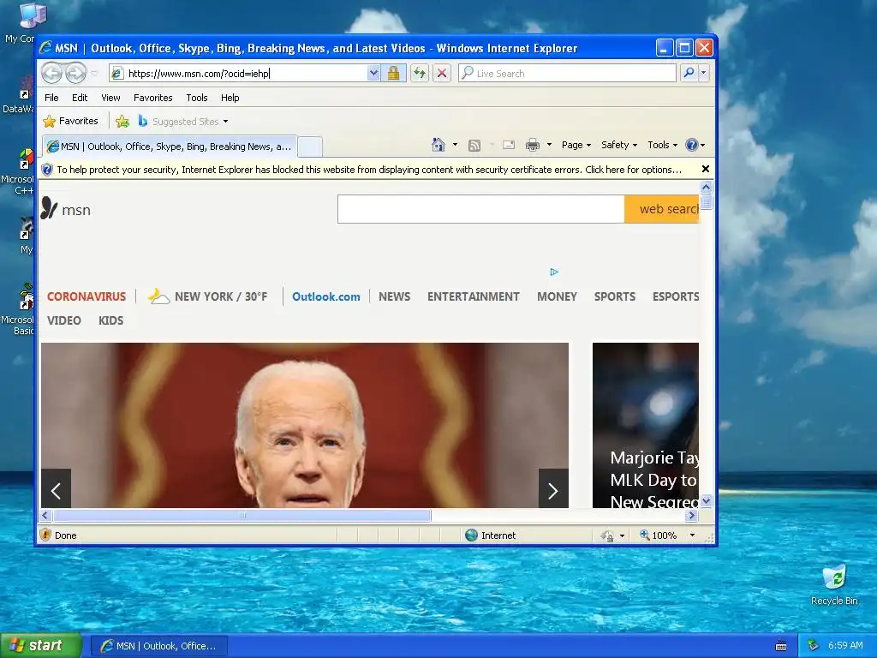877x658 pixels.
Task: Run search with the magnifier button
Action: (689, 74)
